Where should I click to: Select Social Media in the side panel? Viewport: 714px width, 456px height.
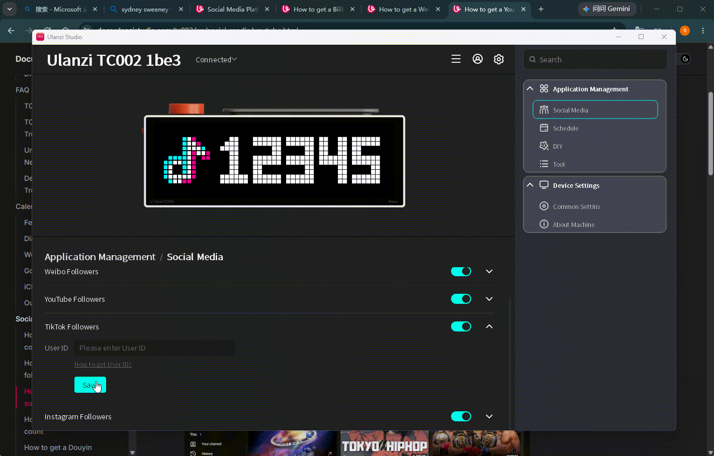(595, 109)
